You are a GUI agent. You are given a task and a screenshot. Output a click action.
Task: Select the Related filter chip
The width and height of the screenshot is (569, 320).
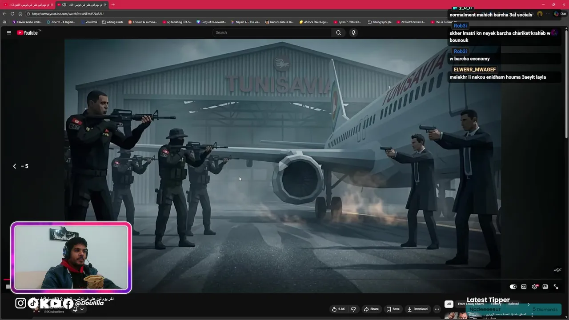pyautogui.click(x=514, y=304)
